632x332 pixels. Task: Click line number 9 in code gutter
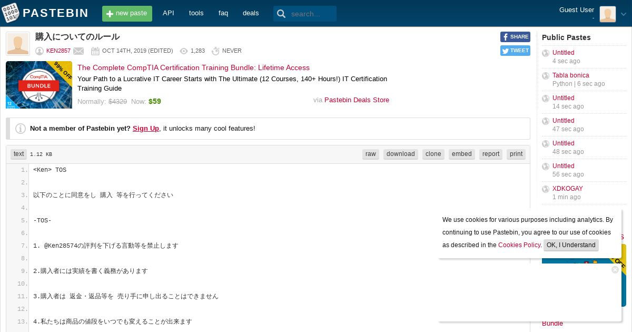click(x=24, y=271)
